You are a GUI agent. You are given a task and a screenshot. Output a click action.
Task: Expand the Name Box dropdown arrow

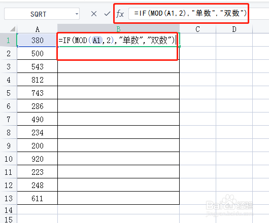coord(77,14)
